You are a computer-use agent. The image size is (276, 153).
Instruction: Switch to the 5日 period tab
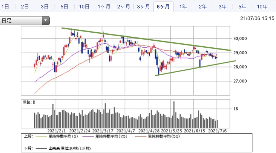64,7
